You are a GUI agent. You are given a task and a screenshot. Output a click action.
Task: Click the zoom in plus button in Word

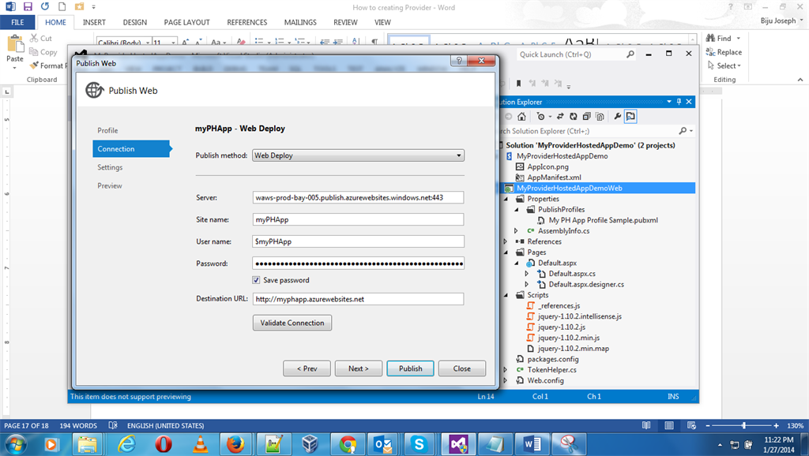click(776, 425)
